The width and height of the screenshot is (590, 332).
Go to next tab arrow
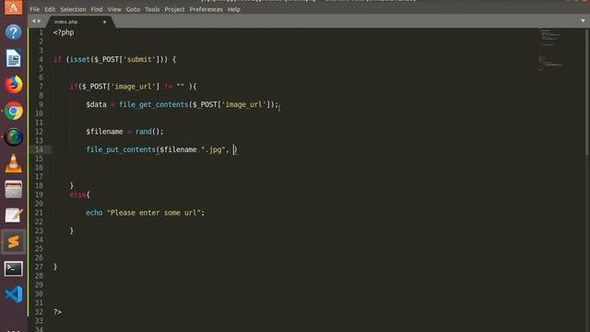39,21
